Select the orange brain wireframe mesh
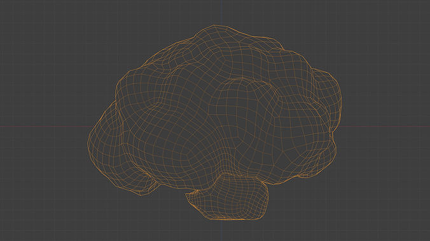 214,122
